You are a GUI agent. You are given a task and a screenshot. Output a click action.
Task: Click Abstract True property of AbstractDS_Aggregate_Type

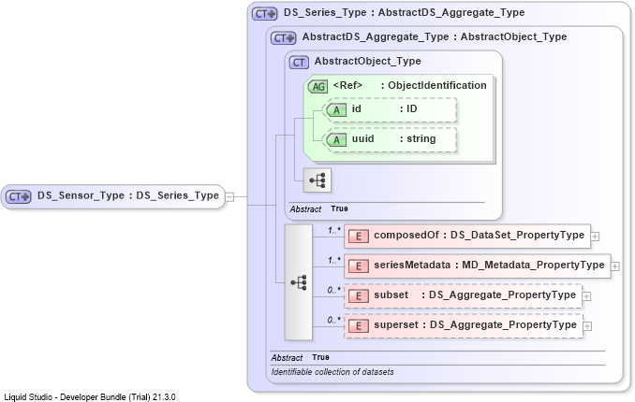[x=300, y=357]
